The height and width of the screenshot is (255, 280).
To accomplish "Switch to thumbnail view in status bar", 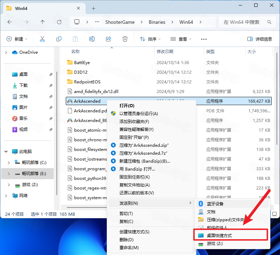I will (x=274, y=214).
